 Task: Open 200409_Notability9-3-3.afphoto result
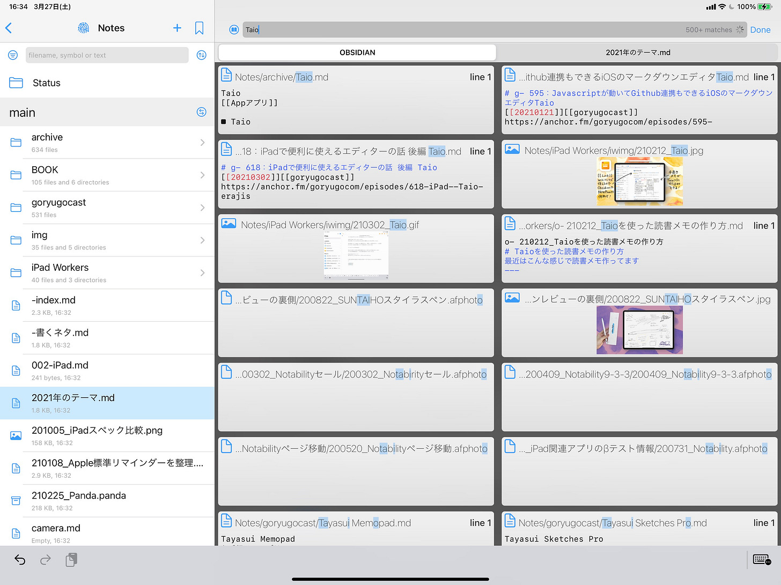pyautogui.click(x=639, y=397)
